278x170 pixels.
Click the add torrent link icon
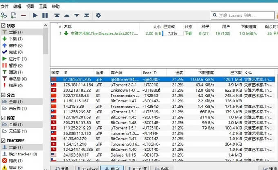(x=4, y=15)
